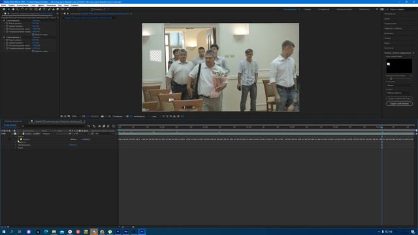Open the Слой menu
Image resolution: width=418 pixels, height=235 pixels.
(33, 5)
